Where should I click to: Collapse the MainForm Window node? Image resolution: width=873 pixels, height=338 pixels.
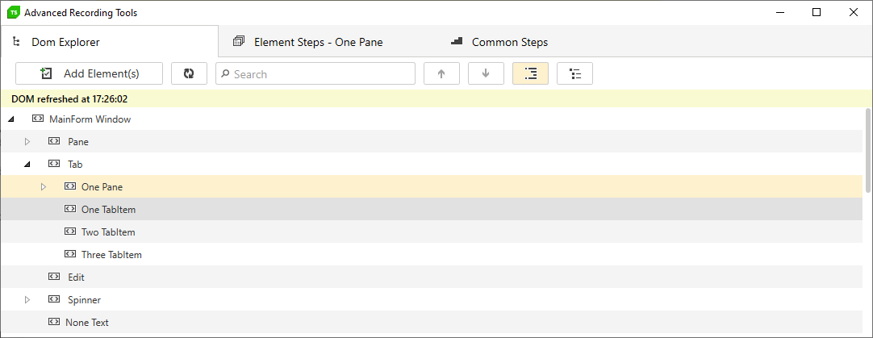(11, 119)
